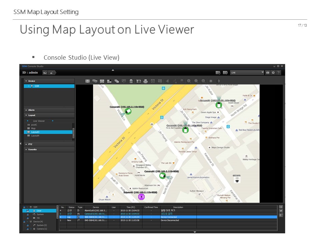The image size is (320, 240).
Task: Click the contrast half-circle icon
Action: 218,81
